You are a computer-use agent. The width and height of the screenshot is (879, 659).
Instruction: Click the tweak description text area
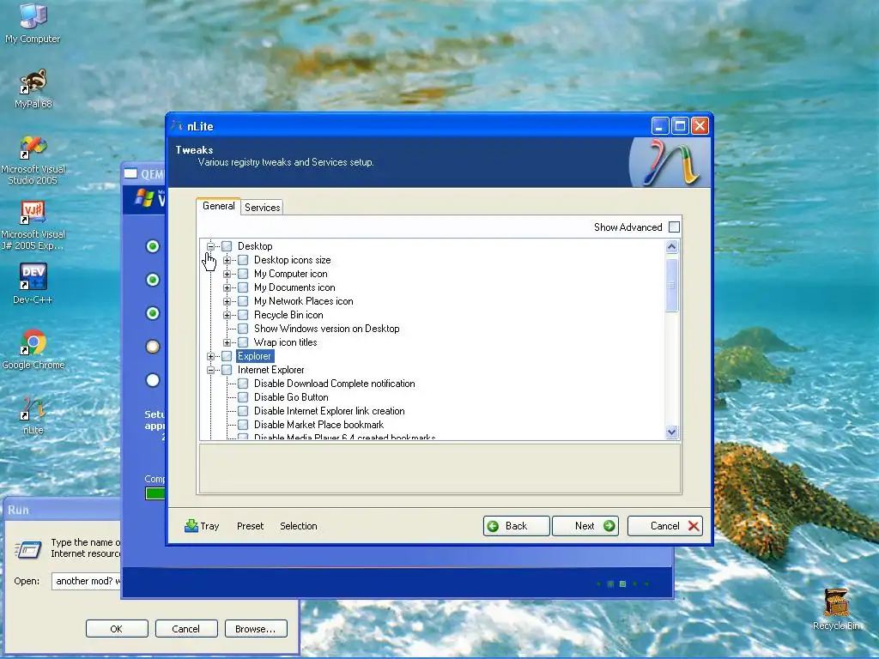point(439,469)
